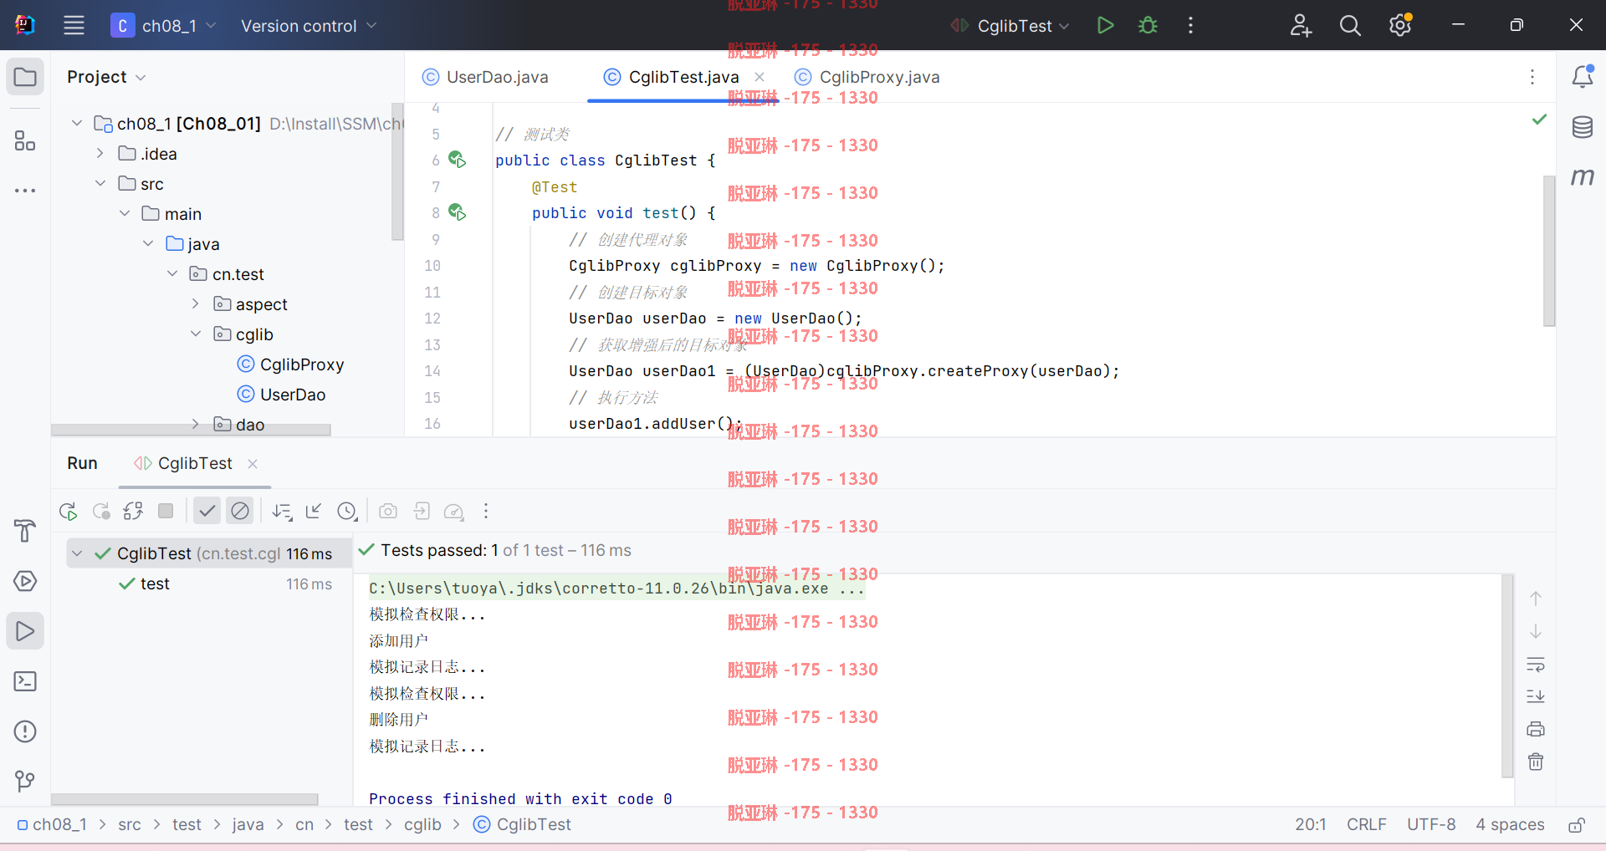Stop the running process icon

(x=166, y=511)
